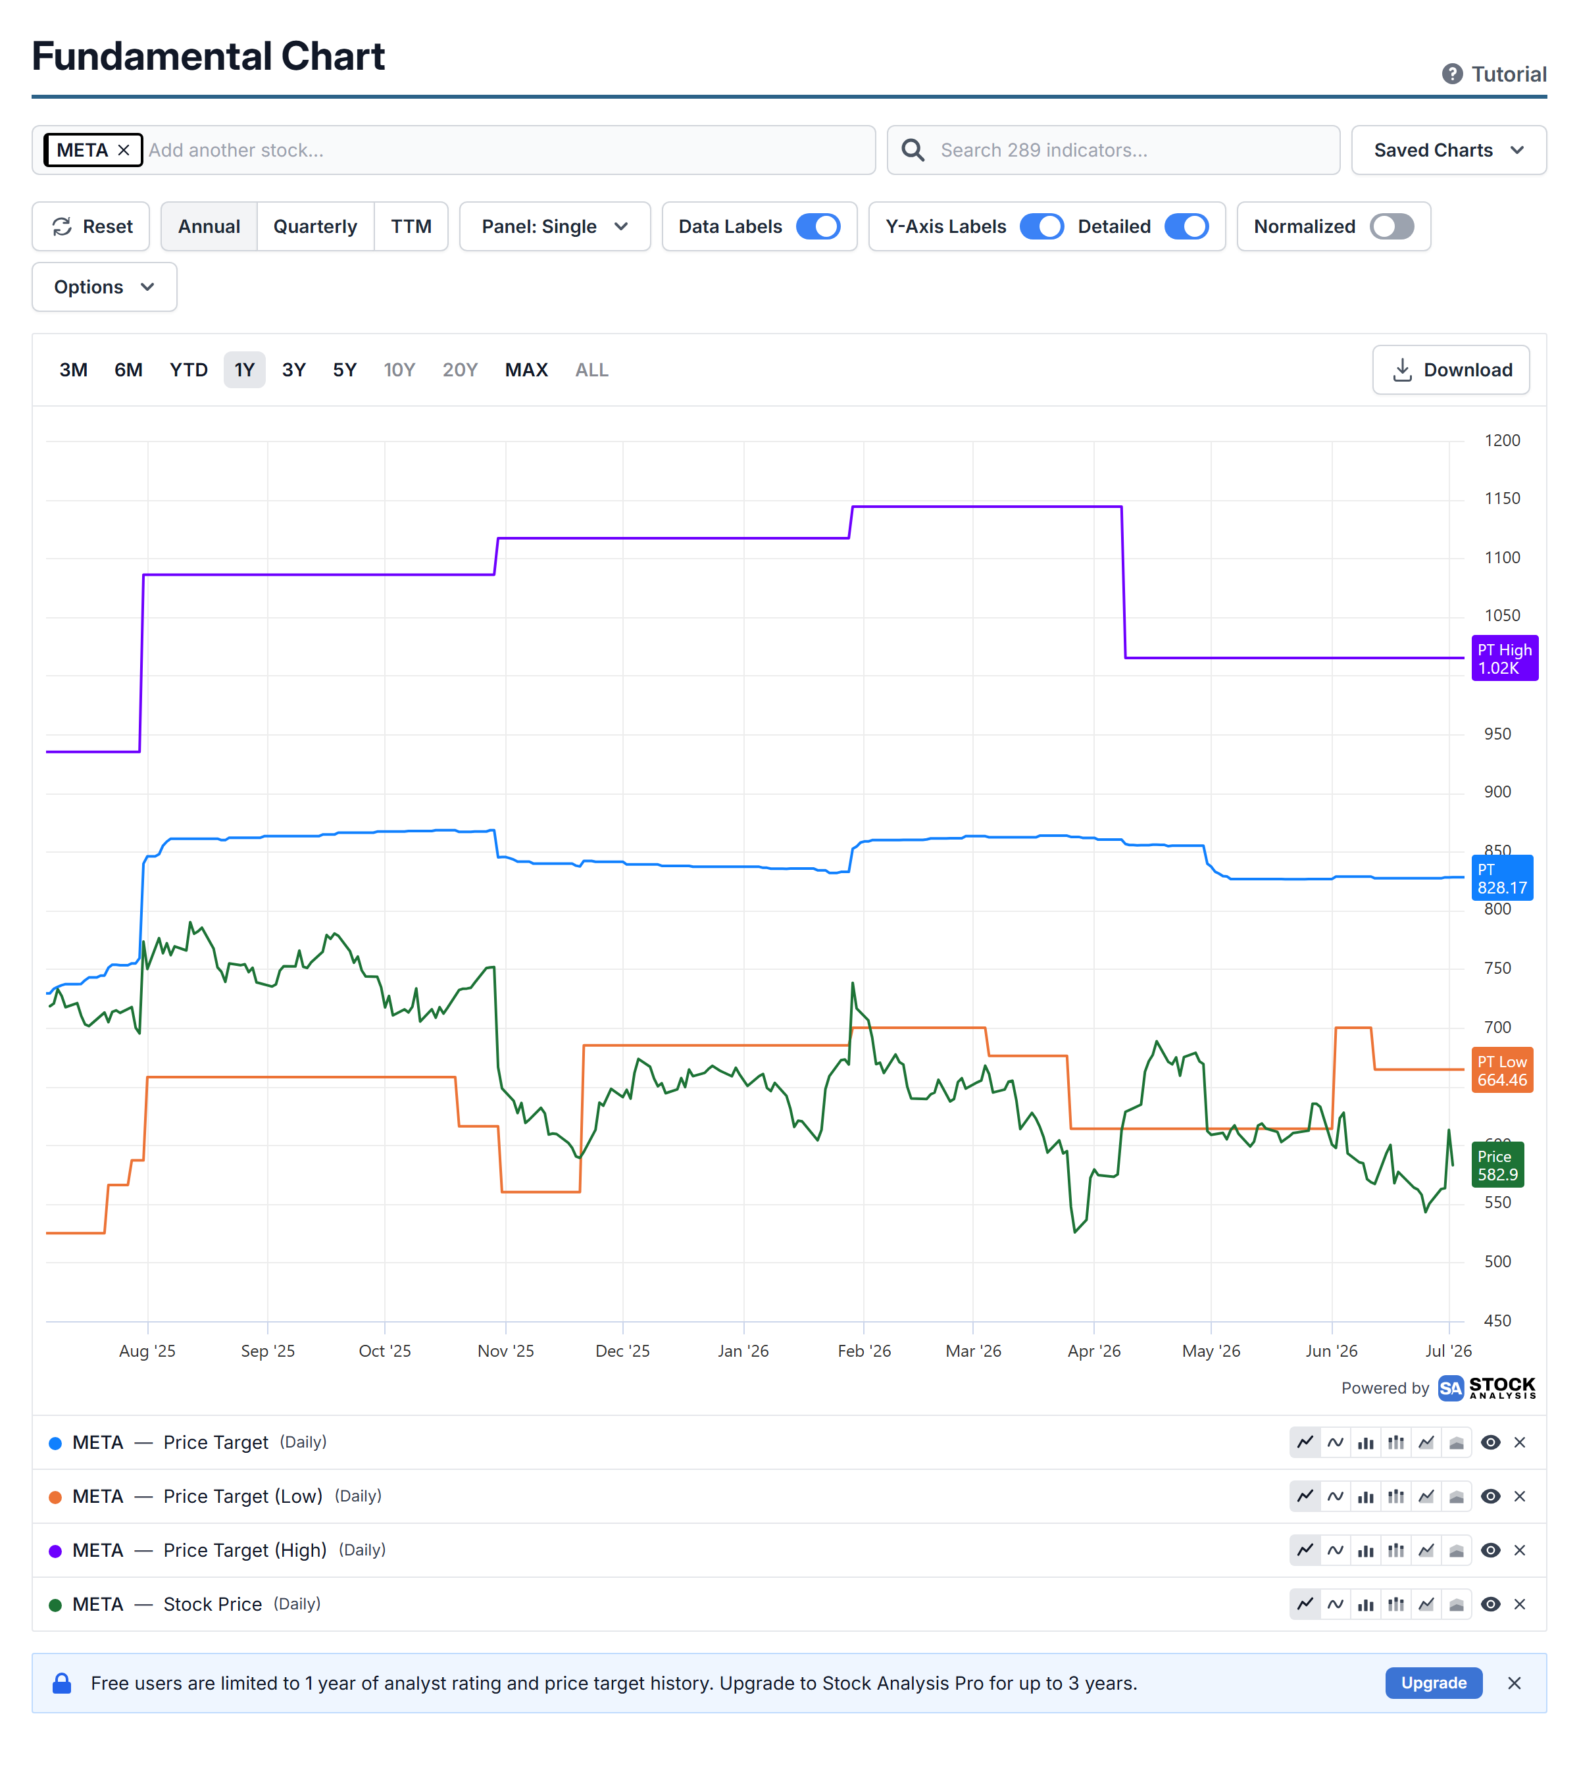Remove the Stock Price indicator row
Image resolution: width=1579 pixels, height=1766 pixels.
(x=1519, y=1603)
